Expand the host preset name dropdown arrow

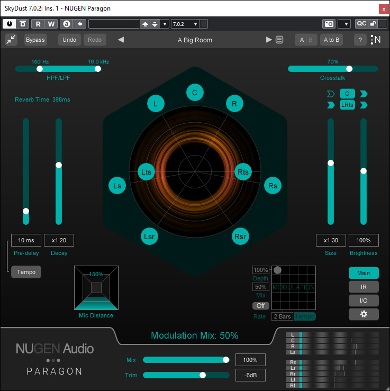coord(164,24)
